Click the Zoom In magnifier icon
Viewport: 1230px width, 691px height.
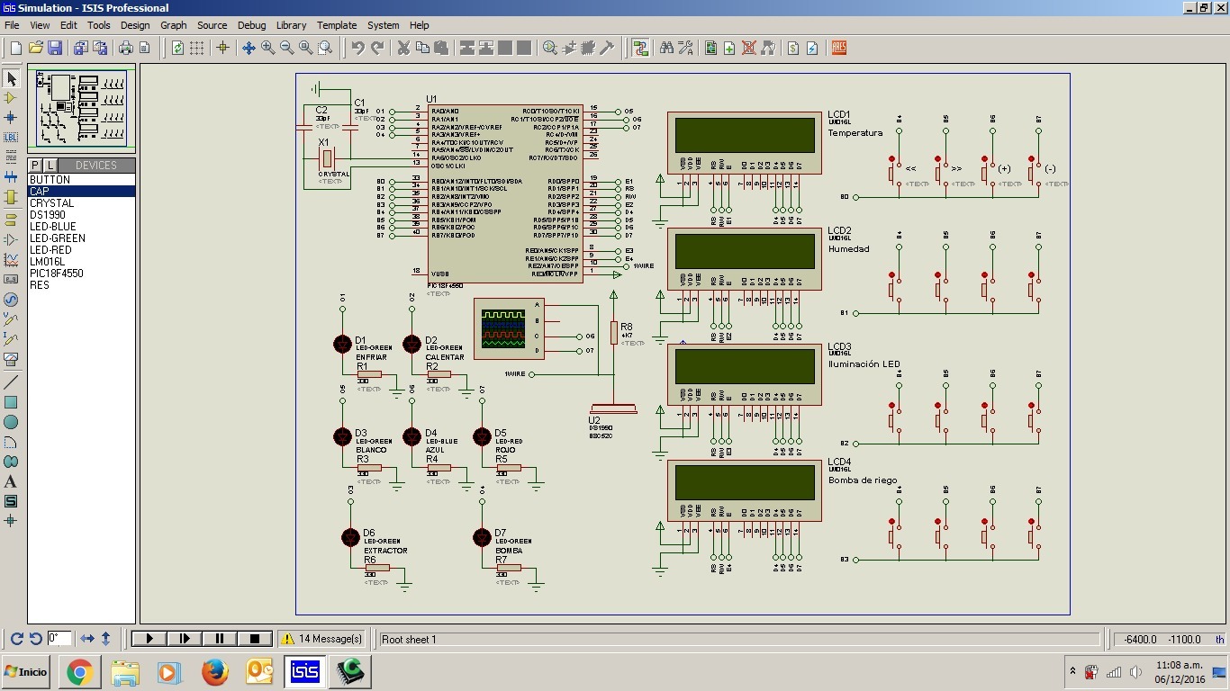pyautogui.click(x=268, y=48)
